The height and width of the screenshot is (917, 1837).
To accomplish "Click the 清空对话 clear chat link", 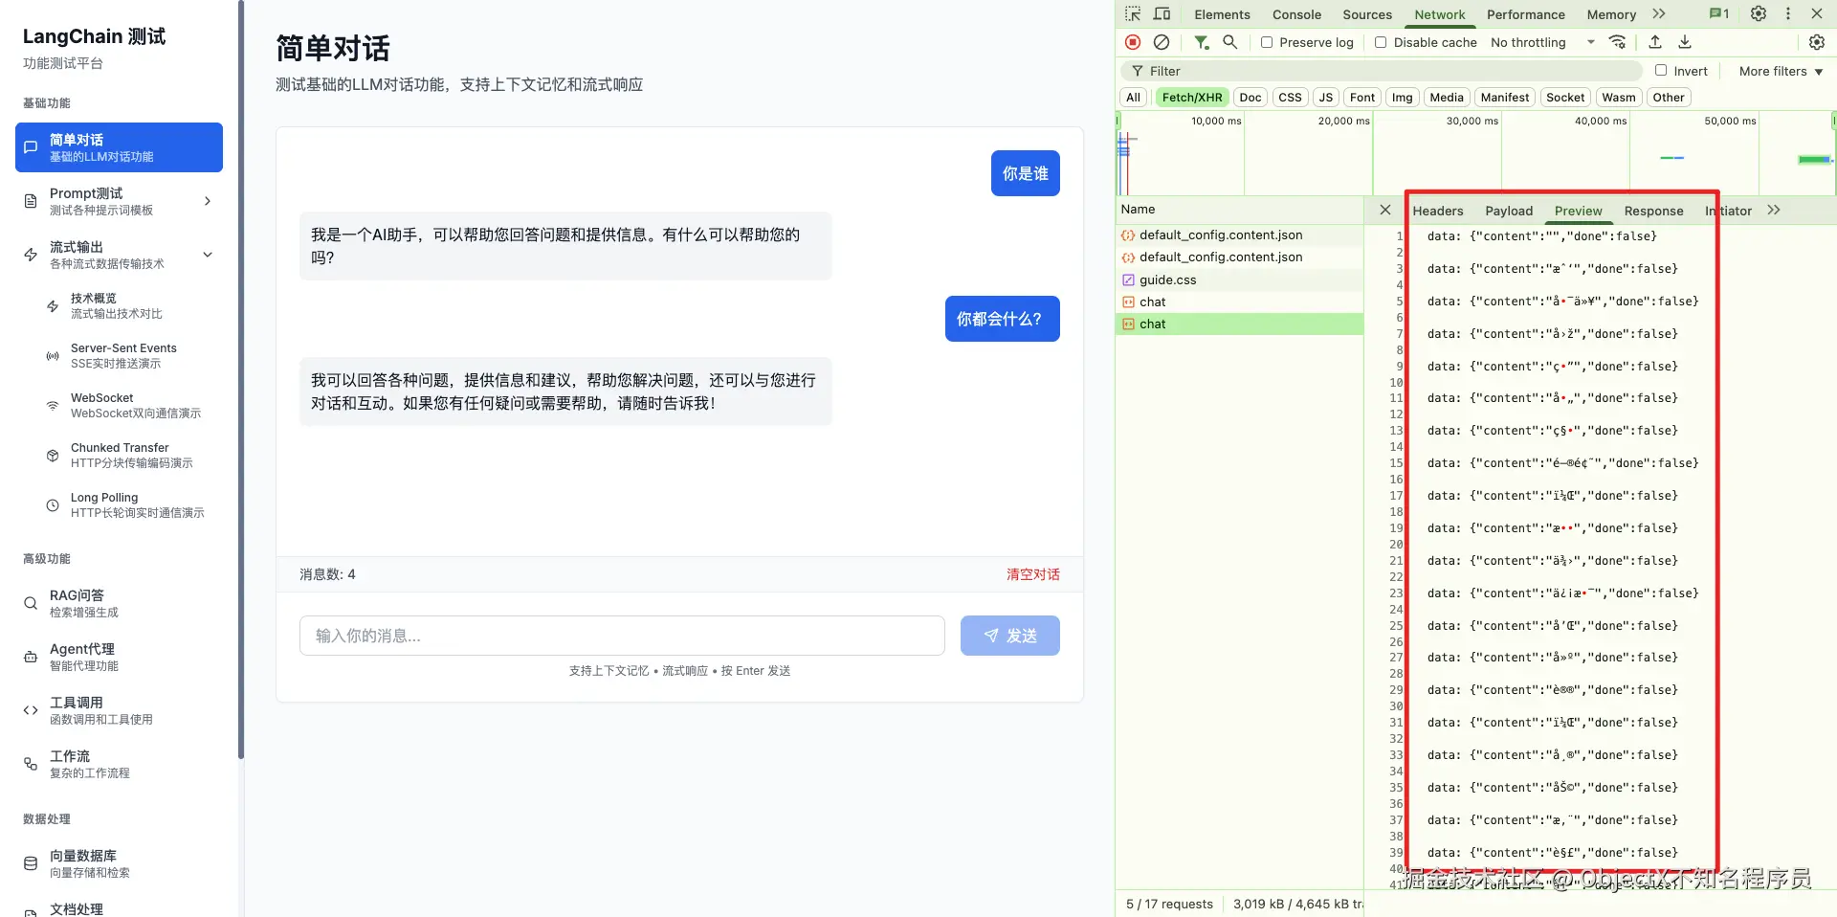I will [x=1033, y=574].
